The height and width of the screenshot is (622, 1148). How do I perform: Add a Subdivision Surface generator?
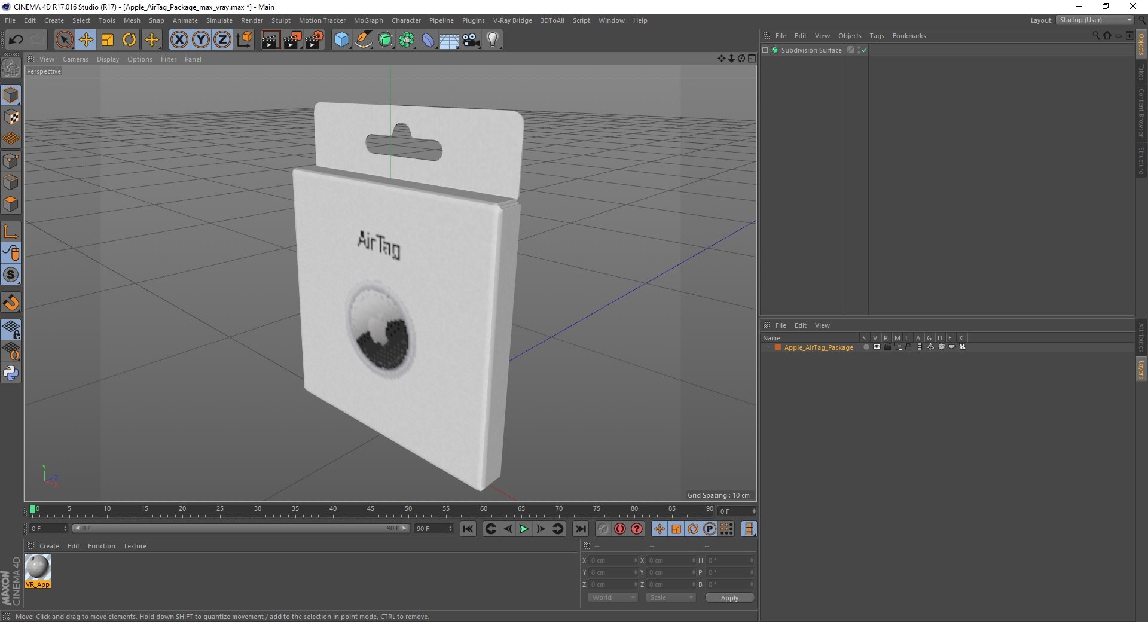point(385,40)
